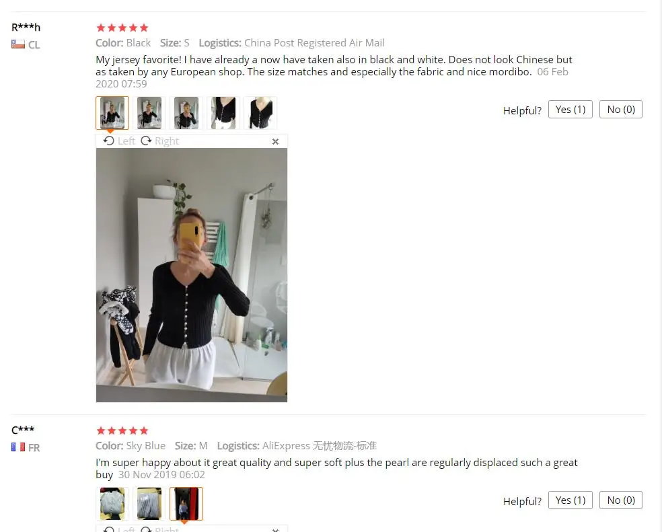Click the large mirror selfie photo
The width and height of the screenshot is (662, 532).
192,275
